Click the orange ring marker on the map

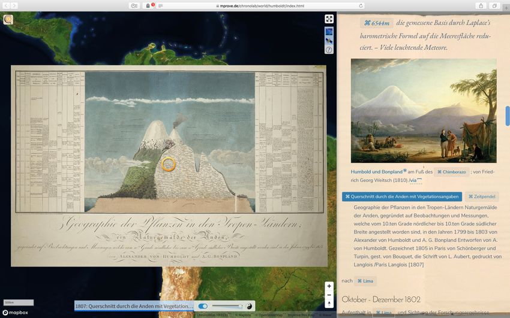pyautogui.click(x=169, y=164)
